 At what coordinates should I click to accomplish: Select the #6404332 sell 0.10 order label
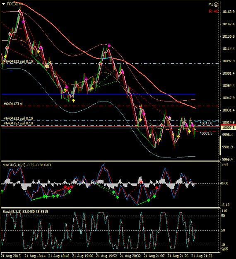(x=18, y=119)
